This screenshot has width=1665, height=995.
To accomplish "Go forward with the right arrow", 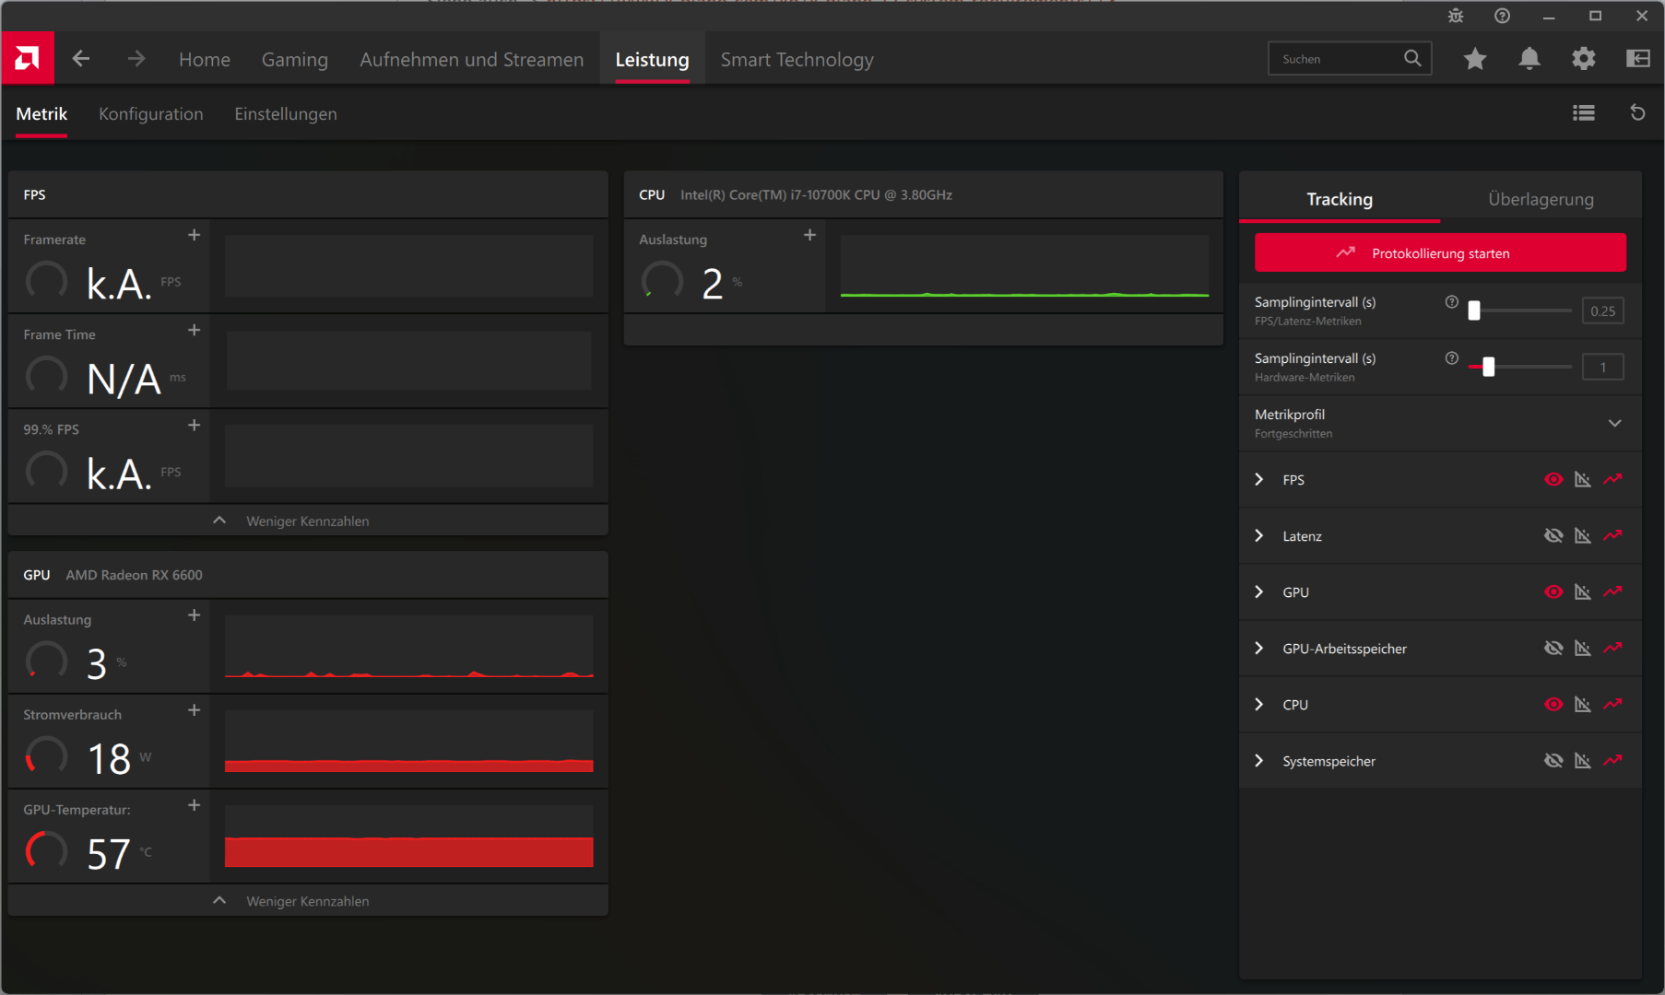I will pyautogui.click(x=136, y=59).
